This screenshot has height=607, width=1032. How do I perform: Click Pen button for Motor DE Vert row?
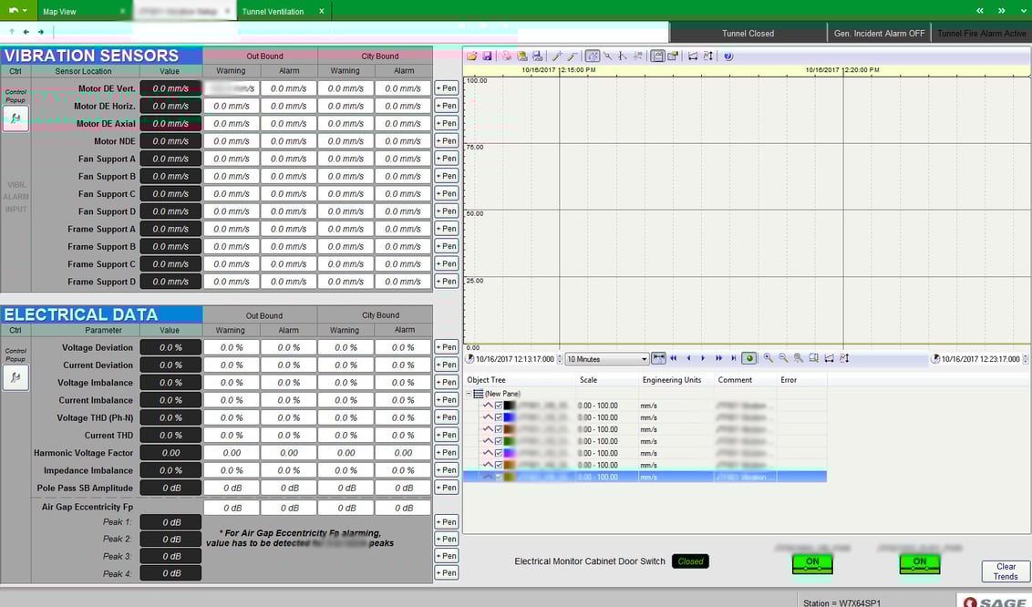pyautogui.click(x=446, y=87)
